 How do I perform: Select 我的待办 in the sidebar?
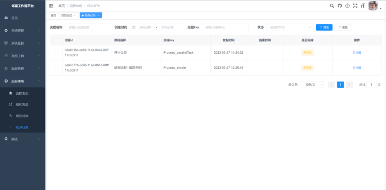pos(22,116)
